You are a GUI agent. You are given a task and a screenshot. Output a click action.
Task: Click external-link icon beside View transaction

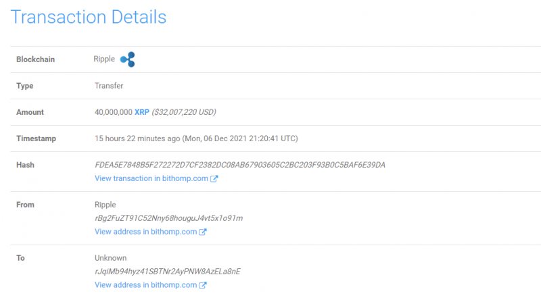pyautogui.click(x=214, y=178)
